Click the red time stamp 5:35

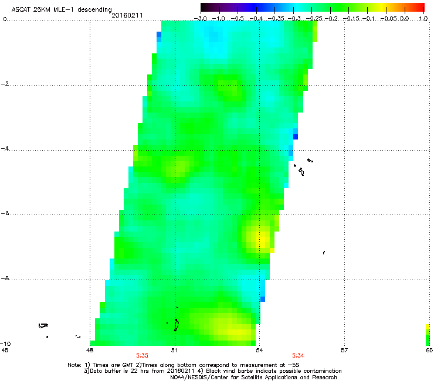[142, 356]
